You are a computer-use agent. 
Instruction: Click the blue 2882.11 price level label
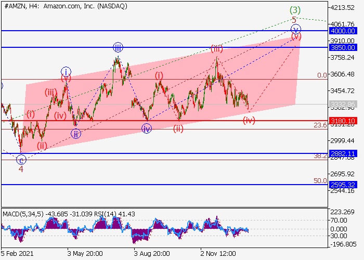coord(343,154)
